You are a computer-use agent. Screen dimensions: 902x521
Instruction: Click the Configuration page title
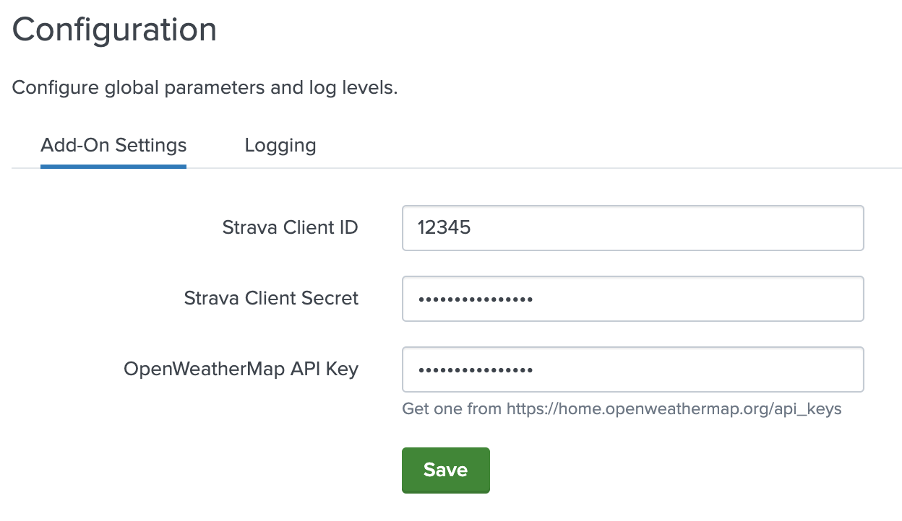tap(113, 29)
